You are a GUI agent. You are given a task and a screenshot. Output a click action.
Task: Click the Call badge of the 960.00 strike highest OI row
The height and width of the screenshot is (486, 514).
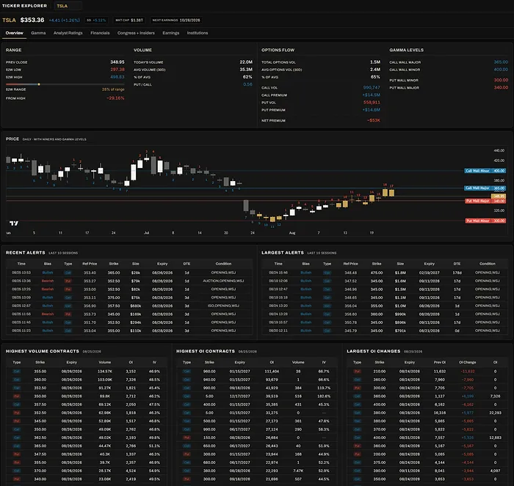tap(187, 372)
